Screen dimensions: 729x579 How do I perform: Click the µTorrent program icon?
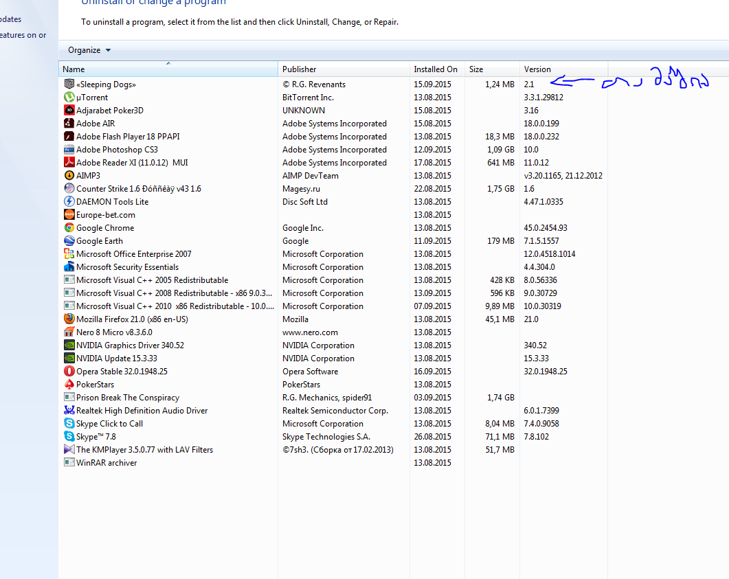click(x=69, y=98)
